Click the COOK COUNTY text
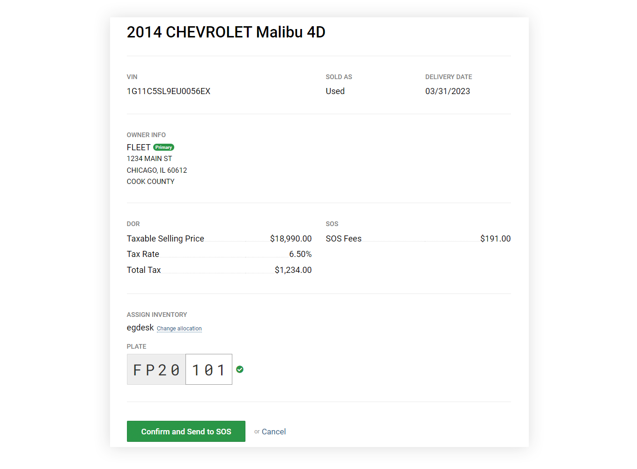The image size is (637, 469). (150, 182)
